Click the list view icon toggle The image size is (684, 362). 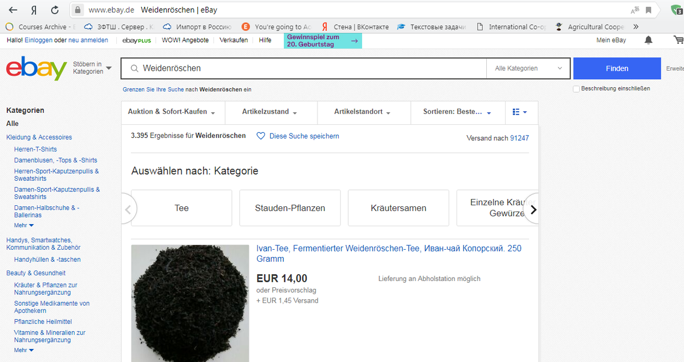(519, 112)
